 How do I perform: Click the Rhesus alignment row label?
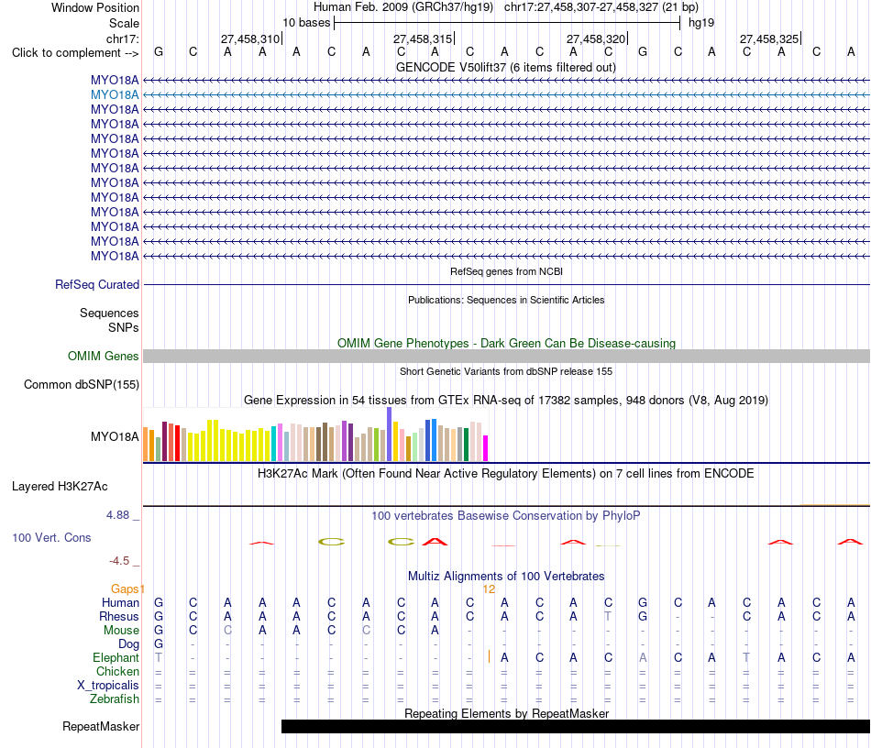(x=119, y=616)
